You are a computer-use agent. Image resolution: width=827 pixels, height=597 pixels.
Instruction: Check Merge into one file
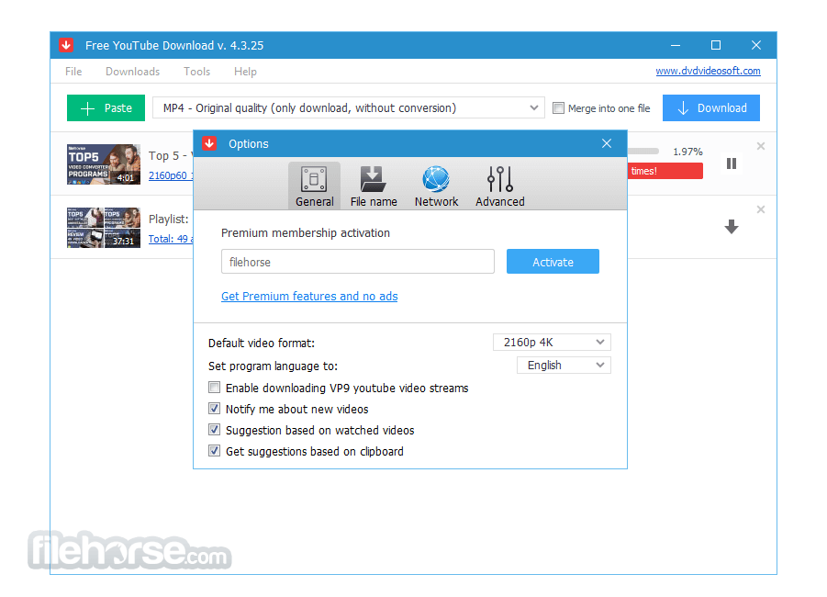558,108
